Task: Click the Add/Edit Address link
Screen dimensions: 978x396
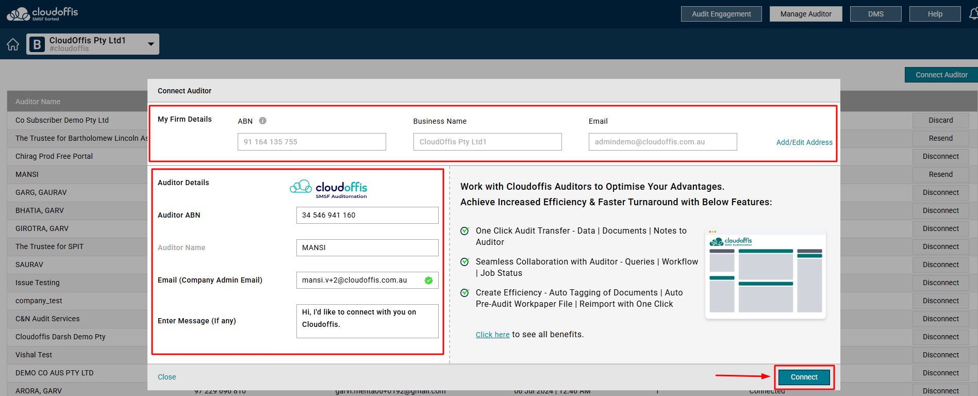Action: click(x=804, y=142)
